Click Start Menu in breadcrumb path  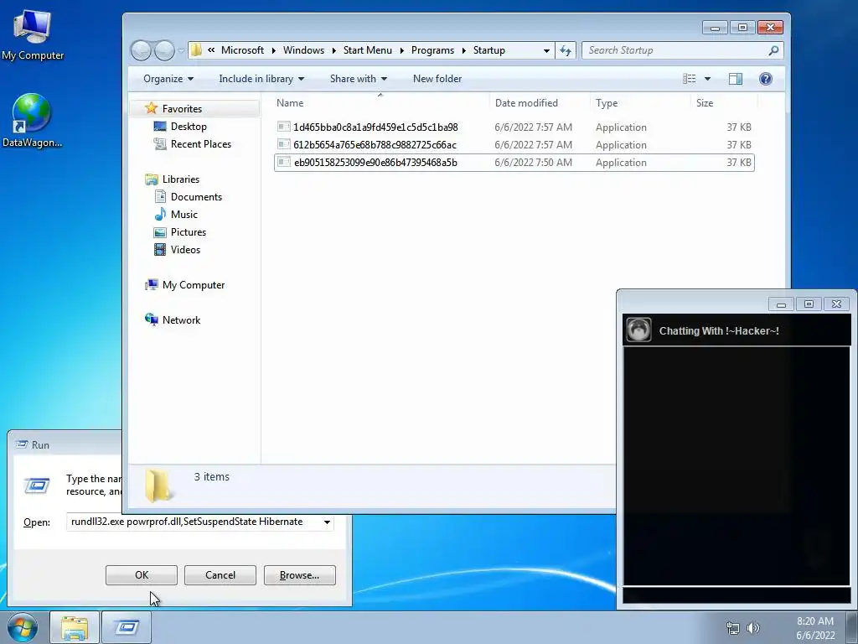[368, 50]
